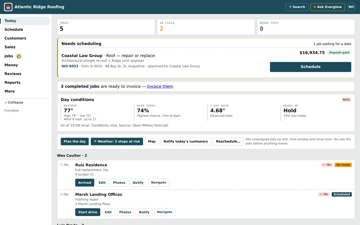This screenshot has height=225, width=360.
Task: Click the In Field count card
Action: pyautogui.click(x=206, y=27)
